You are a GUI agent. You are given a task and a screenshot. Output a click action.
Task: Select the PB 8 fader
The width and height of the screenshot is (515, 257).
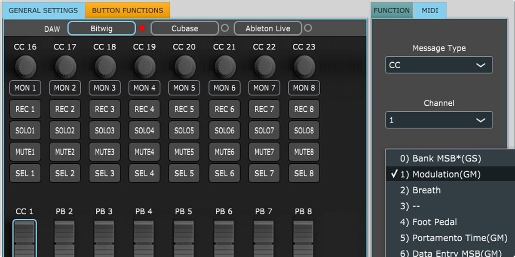pyautogui.click(x=303, y=236)
